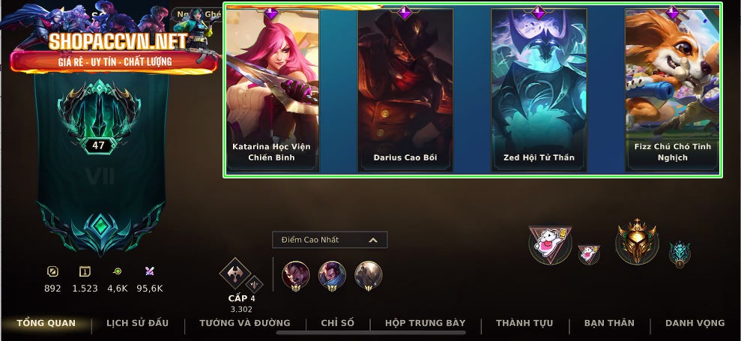
Task: Click the mastery crest icon above CẤP 4
Action: (235, 274)
